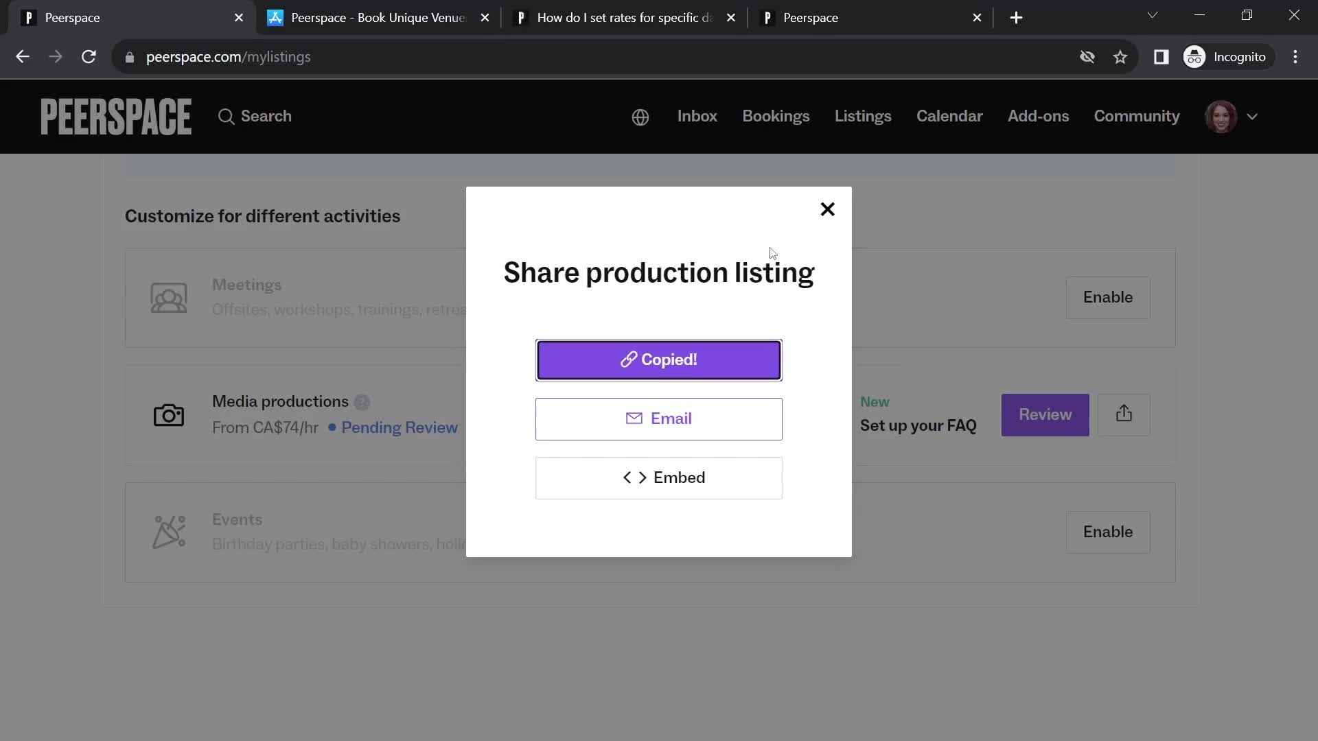Open the Add-ons navigation menu
This screenshot has width=1318, height=741.
coord(1039,116)
